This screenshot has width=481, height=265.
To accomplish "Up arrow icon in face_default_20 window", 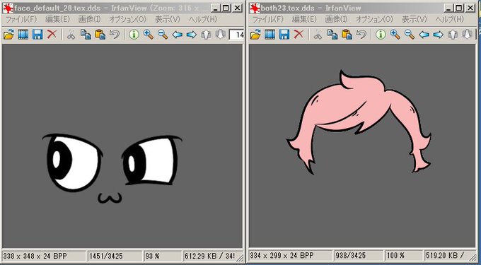I will tap(206, 35).
